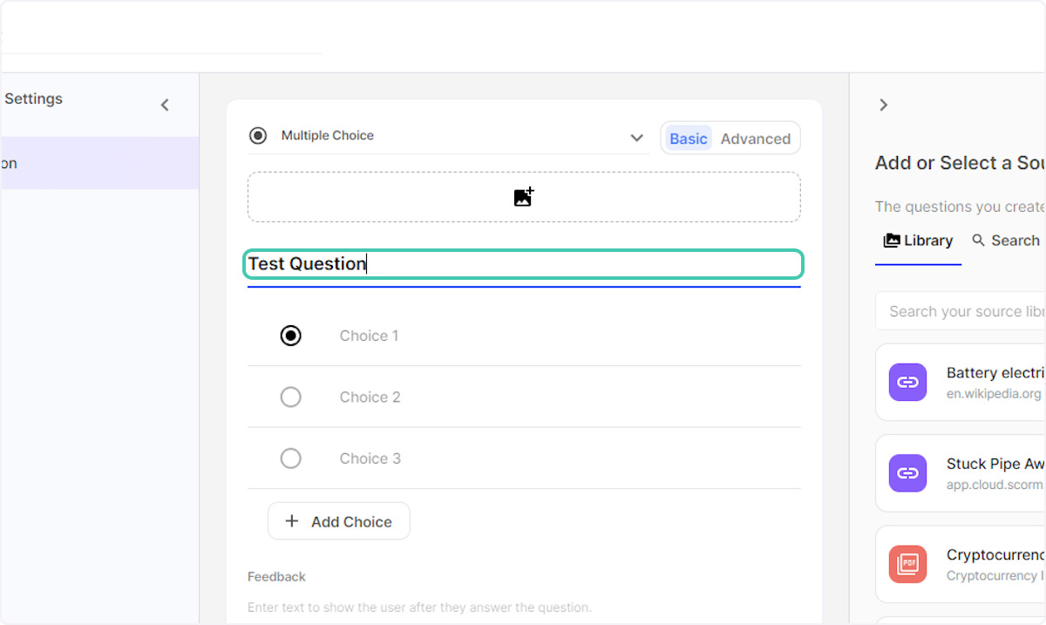
Task: Click the link icon on Stuck Pipe source
Action: tap(907, 473)
